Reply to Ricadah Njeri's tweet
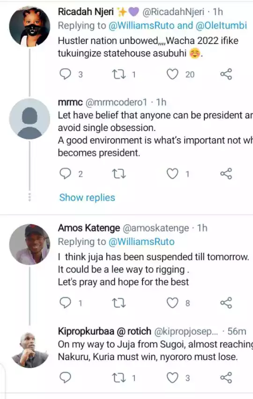Image resolution: width=253 pixels, height=399 pixels. click(65, 74)
